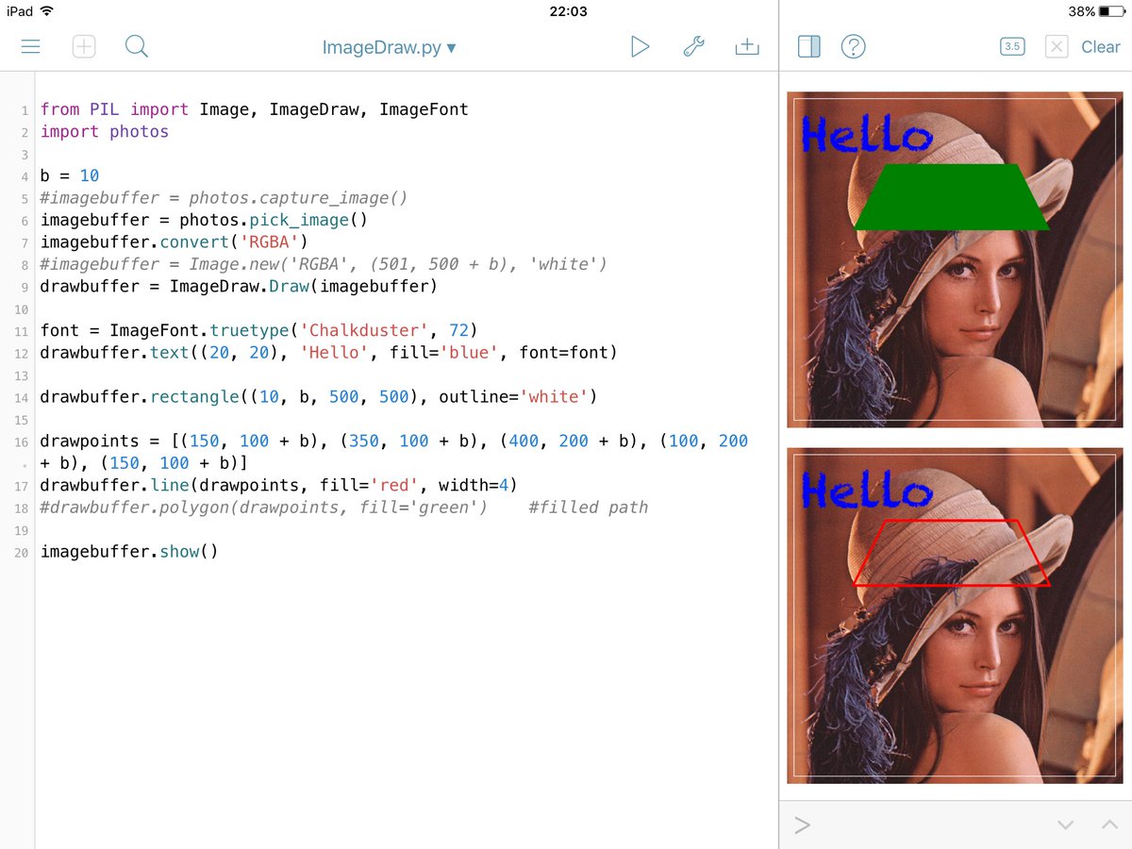Click the imagebuffer.convert('RGBA') line
Screen dimensions: 1132x849
(x=174, y=241)
